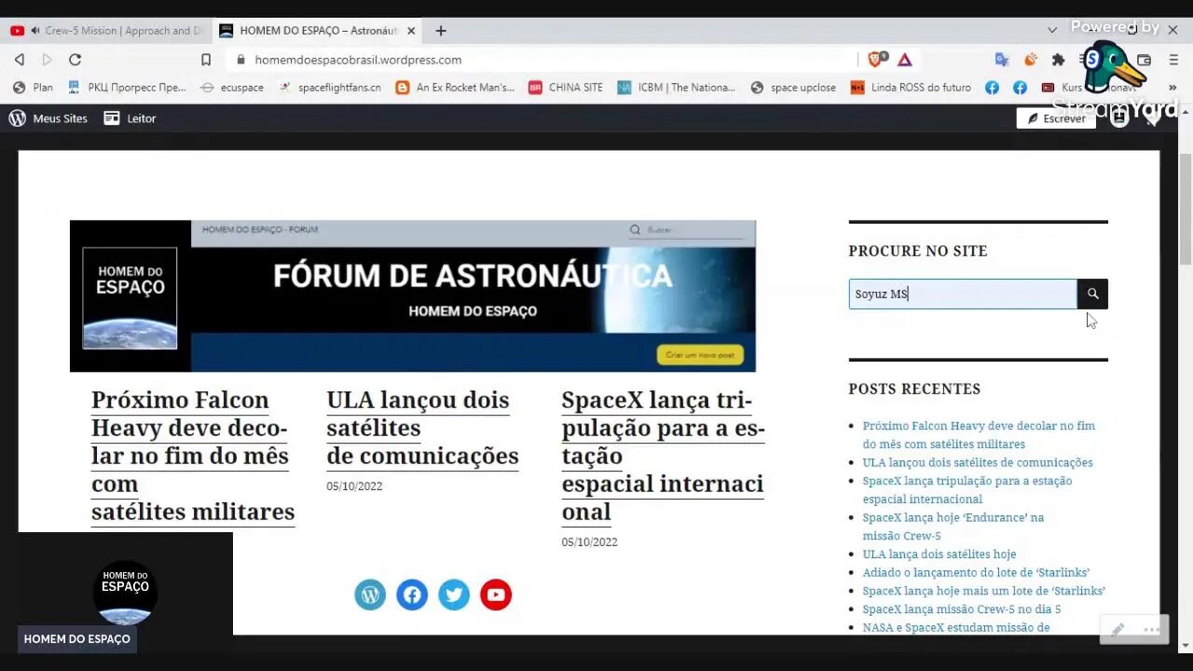1193x671 pixels.
Task: Close the HOMEM DO ESPAÇO tab
Action: [x=411, y=31]
